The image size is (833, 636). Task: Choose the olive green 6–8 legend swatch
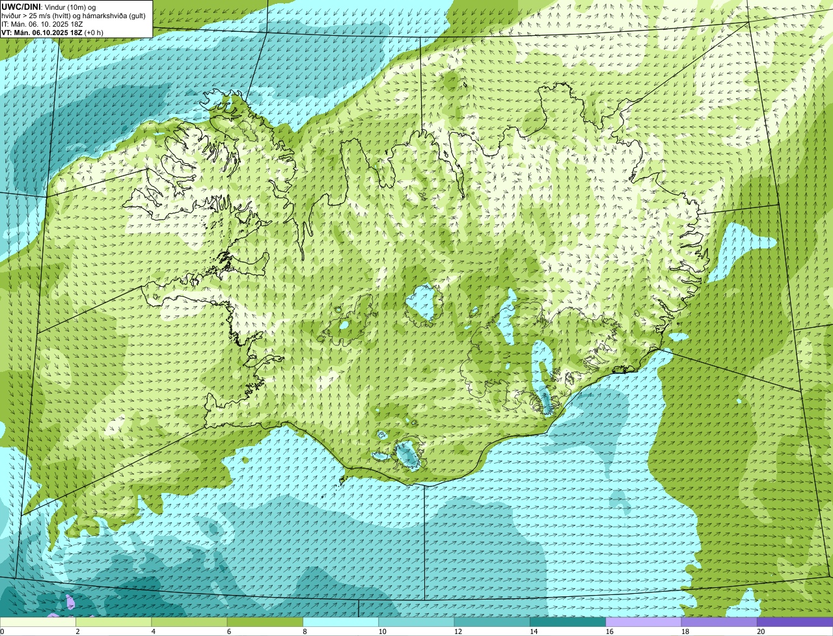tap(265, 622)
